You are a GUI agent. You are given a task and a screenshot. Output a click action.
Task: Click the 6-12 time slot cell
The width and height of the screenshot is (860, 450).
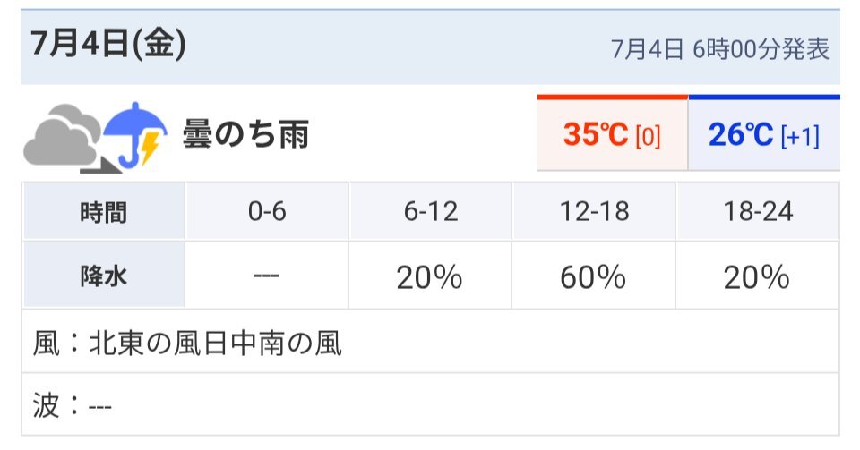coord(431,211)
